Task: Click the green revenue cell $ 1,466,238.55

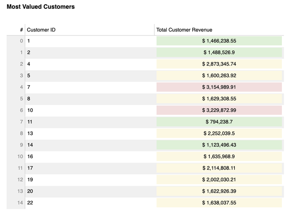Action: pyautogui.click(x=219, y=41)
